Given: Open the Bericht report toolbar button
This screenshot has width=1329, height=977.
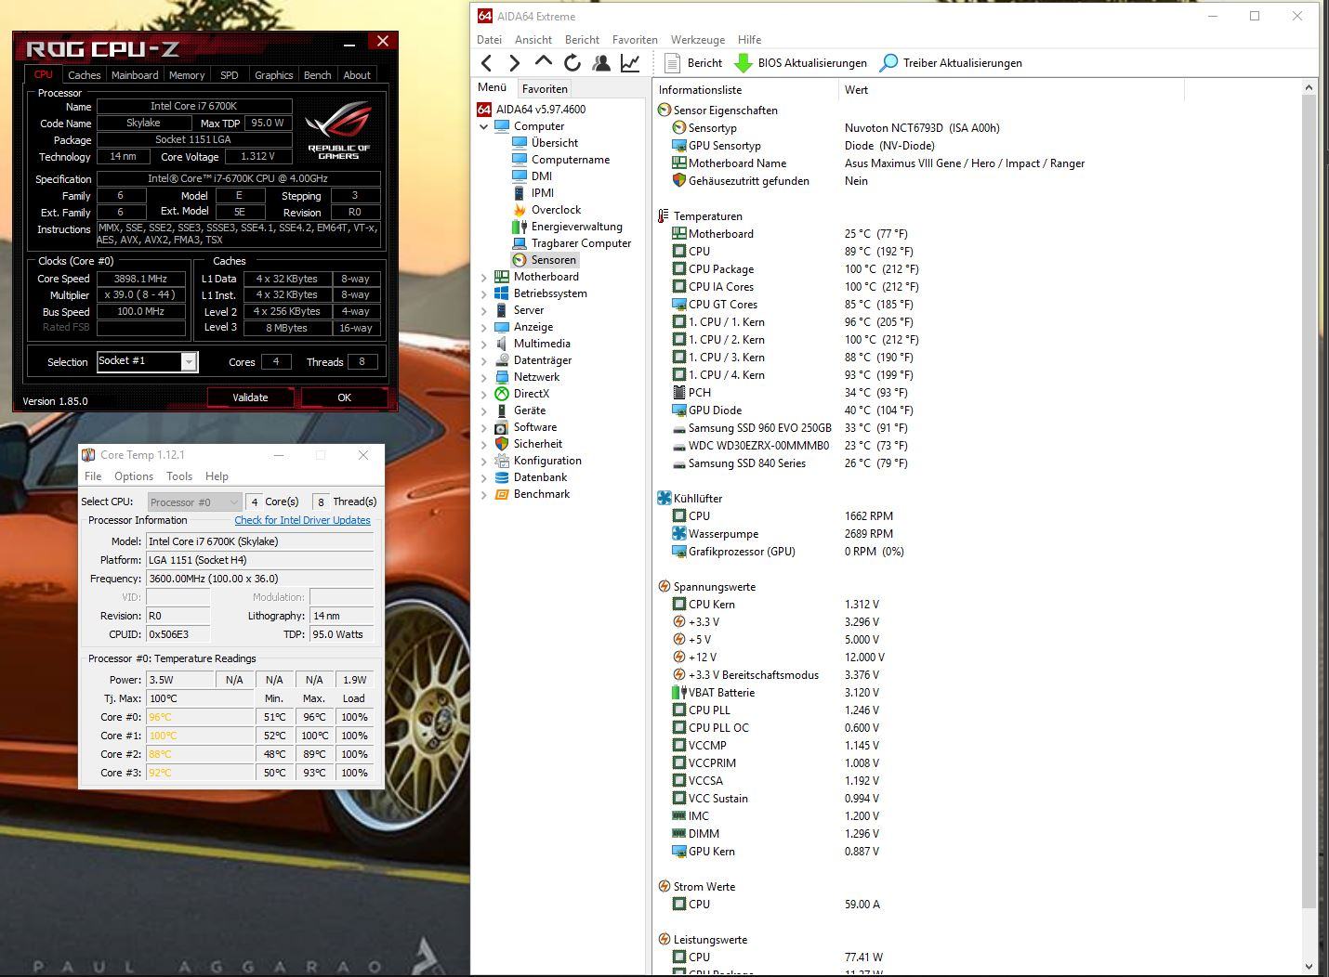Looking at the screenshot, I should pos(693,63).
